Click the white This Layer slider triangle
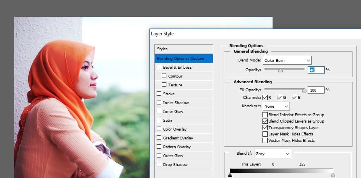Viewport: 361px width, 178px height. 333,175
